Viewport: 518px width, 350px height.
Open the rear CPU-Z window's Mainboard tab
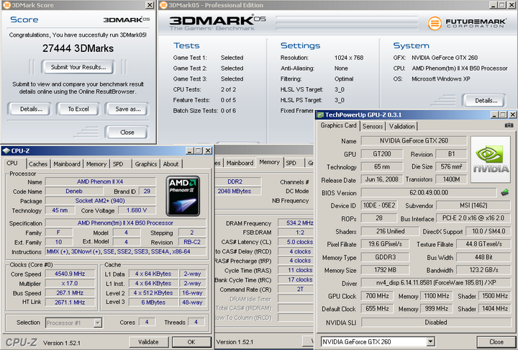pos(240,163)
